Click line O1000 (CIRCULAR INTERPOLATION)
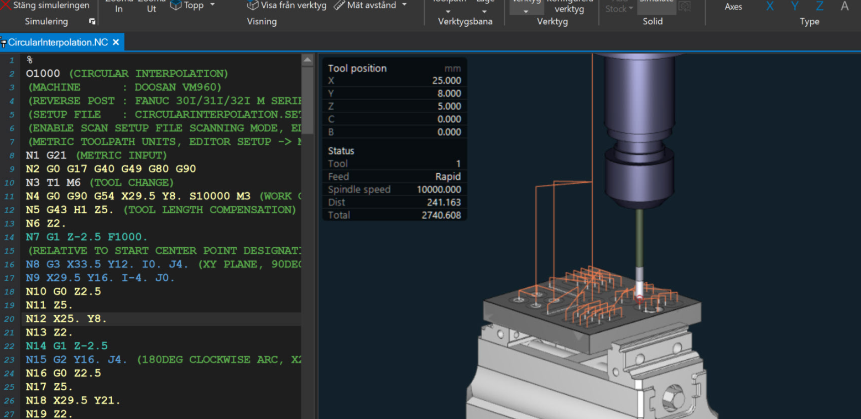The height and width of the screenshot is (419, 861). tap(127, 74)
